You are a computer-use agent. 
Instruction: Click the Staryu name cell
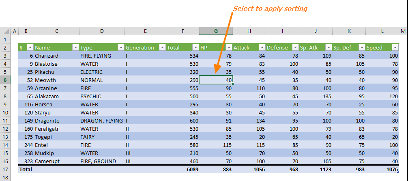tap(56, 112)
